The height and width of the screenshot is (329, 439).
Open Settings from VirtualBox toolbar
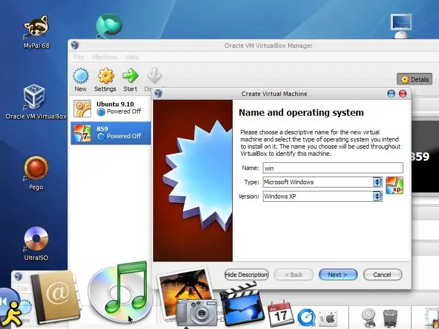click(105, 80)
